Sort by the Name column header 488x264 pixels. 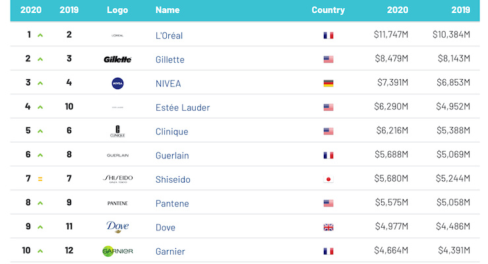(x=168, y=10)
